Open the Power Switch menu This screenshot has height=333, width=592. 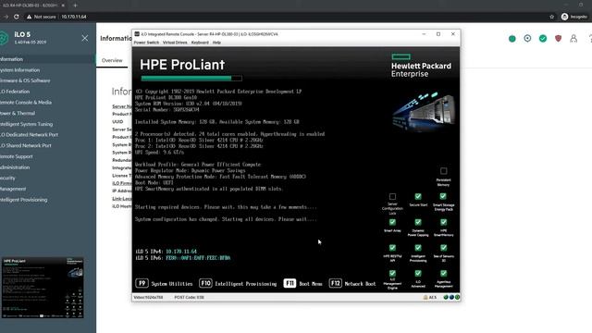coord(146,43)
